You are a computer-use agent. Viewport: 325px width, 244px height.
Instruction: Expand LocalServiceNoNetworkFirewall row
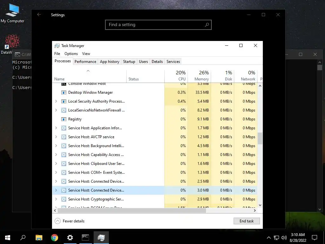[x=56, y=110]
